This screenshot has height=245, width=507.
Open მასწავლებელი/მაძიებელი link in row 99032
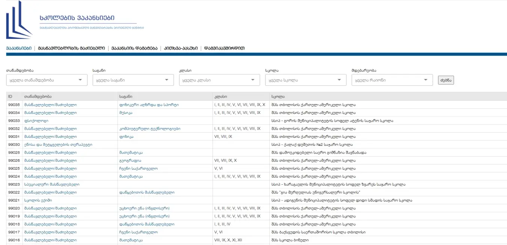click(50, 128)
